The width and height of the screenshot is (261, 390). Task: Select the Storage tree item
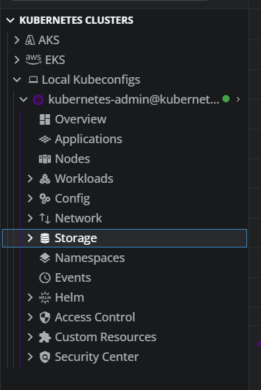[124, 238]
